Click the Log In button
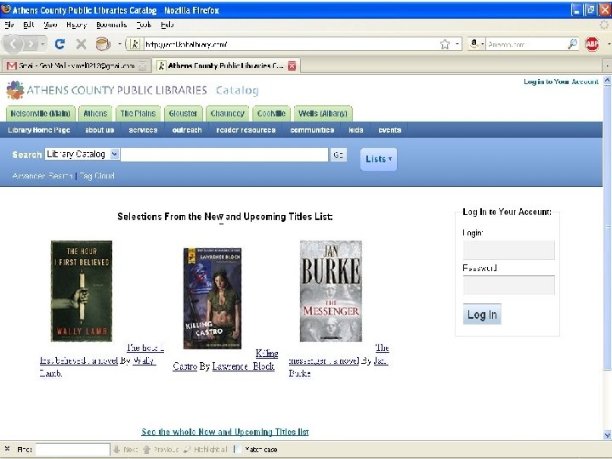612x459 pixels. [x=482, y=314]
